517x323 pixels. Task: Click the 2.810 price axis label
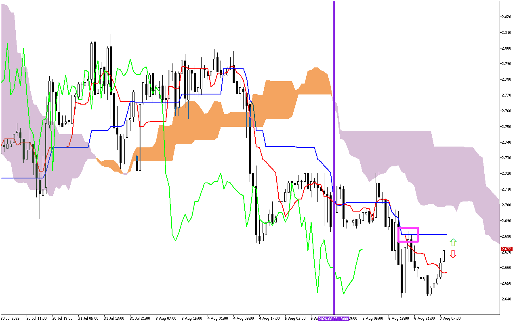506,33
